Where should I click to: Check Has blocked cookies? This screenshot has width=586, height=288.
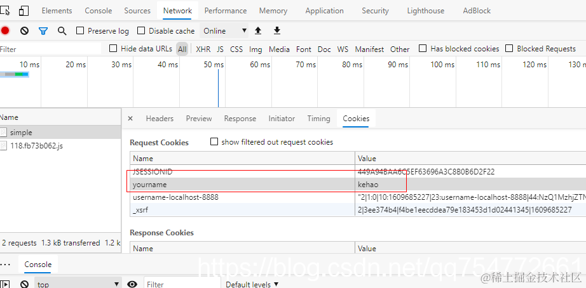(423, 48)
